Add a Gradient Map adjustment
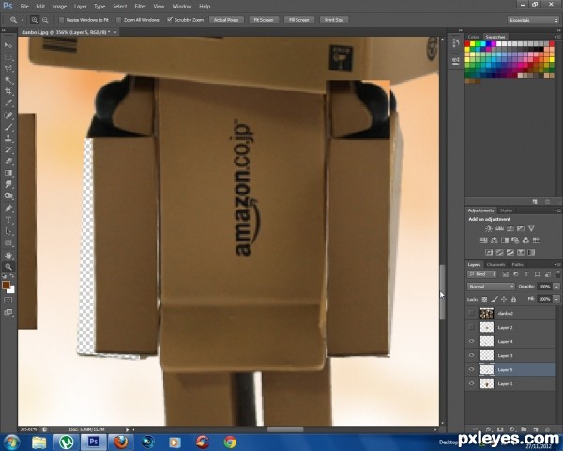 pos(531,252)
